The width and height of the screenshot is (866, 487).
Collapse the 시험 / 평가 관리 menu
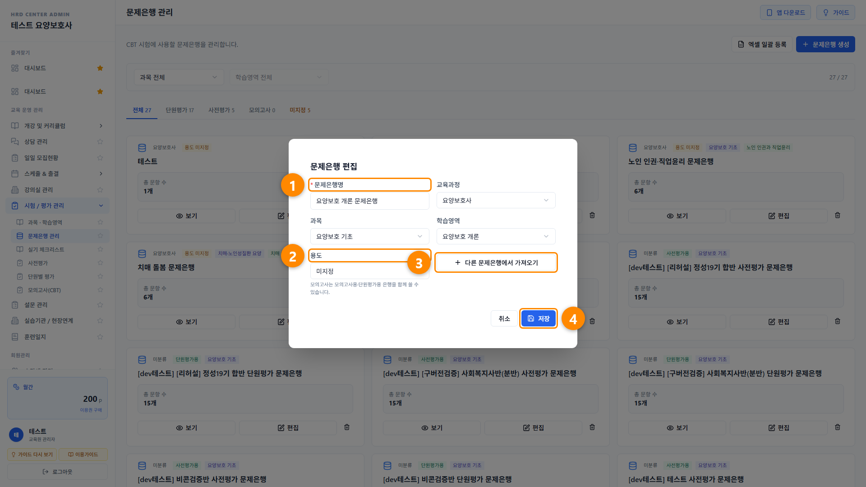[x=57, y=206]
